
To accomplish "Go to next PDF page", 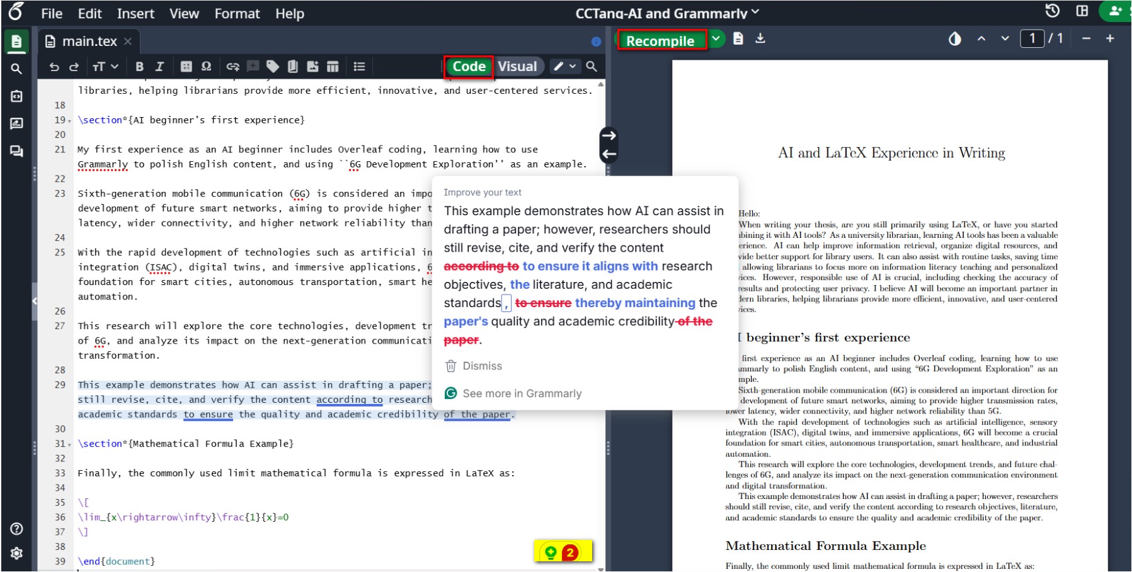I will point(1005,39).
